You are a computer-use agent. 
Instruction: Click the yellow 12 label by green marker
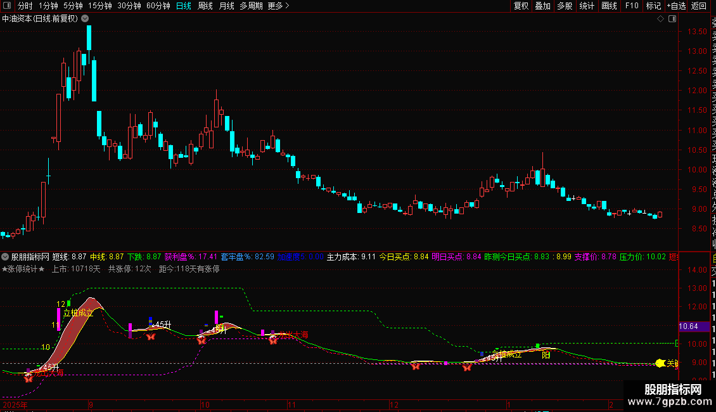pyautogui.click(x=61, y=304)
